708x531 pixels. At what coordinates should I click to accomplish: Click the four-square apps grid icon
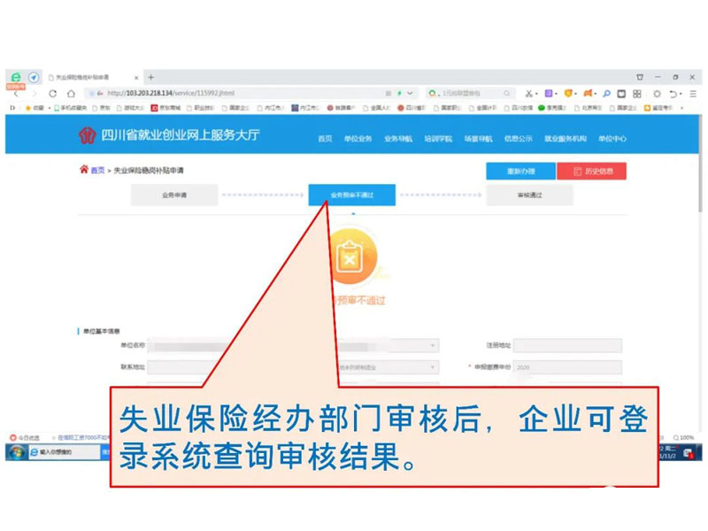636,93
